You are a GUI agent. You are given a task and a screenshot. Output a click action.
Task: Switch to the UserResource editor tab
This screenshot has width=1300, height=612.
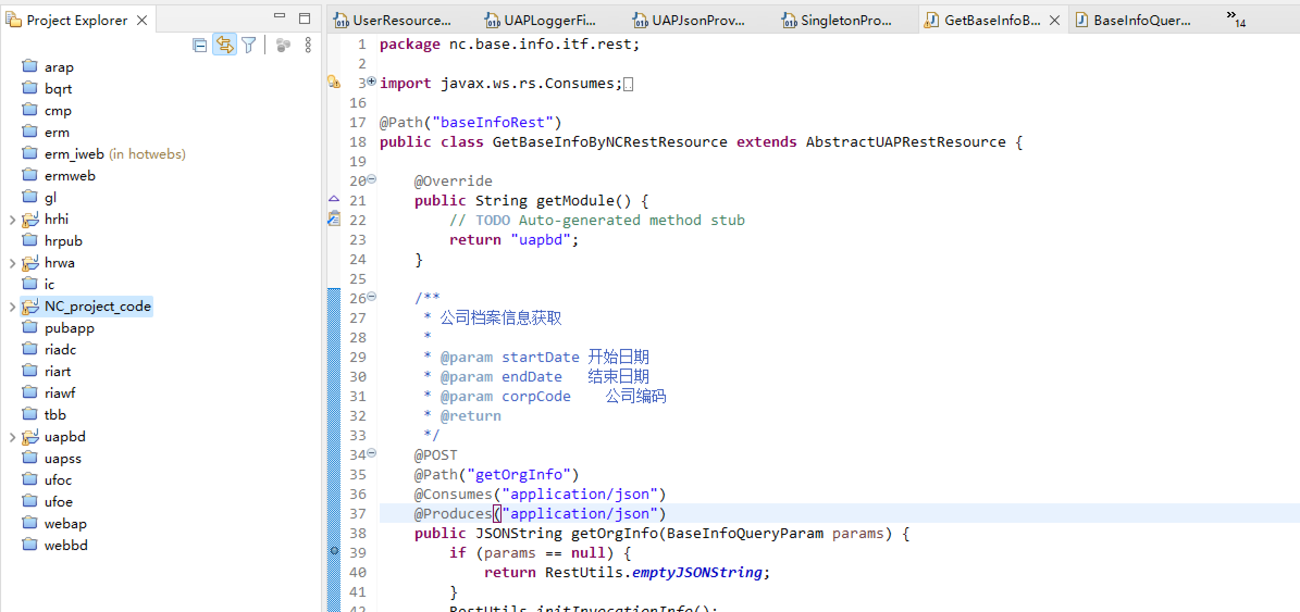401,21
